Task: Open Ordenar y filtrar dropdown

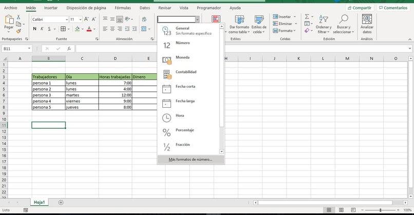Action: tap(324, 24)
